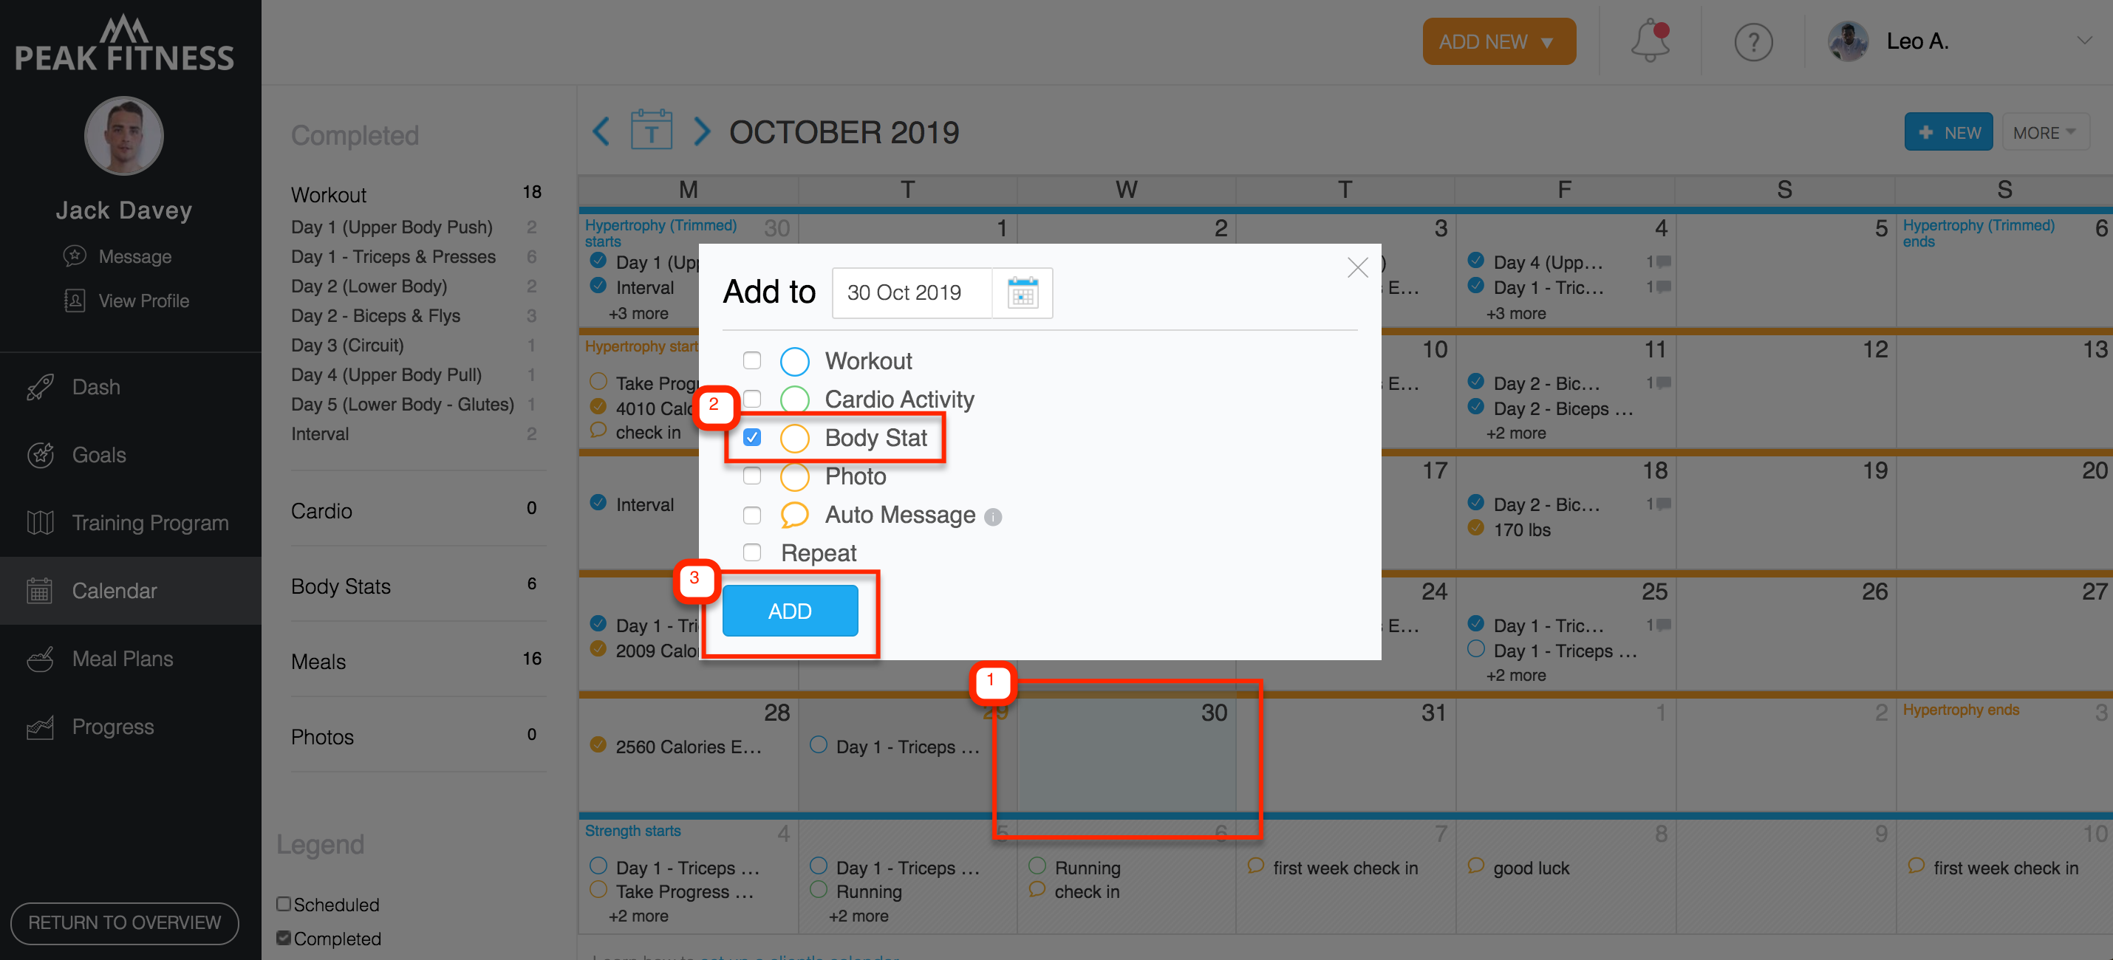Viewport: 2113px width, 960px height.
Task: Open the Goals menu item
Action: click(x=131, y=455)
